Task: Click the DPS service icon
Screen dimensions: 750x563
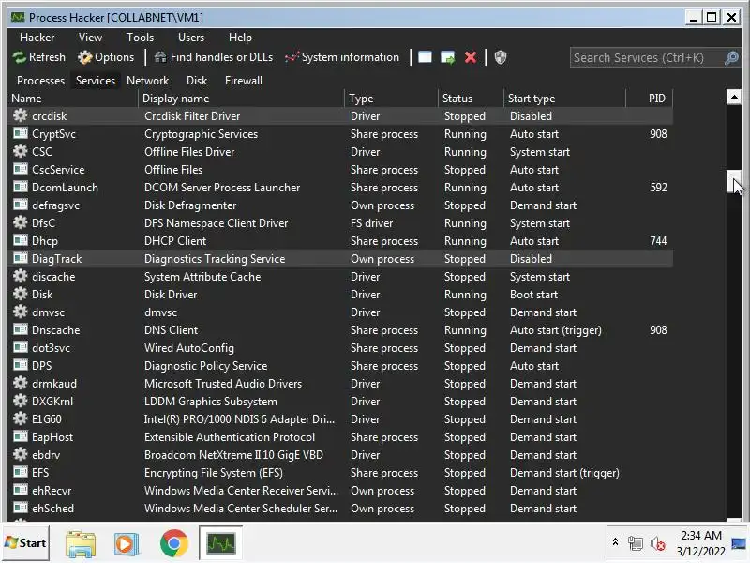Action: click(x=20, y=365)
